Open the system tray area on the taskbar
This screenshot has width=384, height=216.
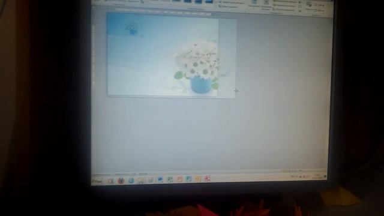pos(308,176)
